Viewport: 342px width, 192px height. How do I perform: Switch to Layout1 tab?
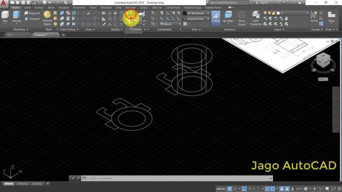point(22,183)
